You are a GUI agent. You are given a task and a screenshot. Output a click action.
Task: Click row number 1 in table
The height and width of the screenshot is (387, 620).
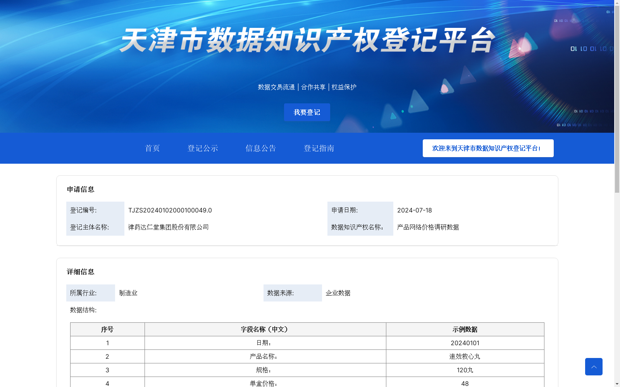[x=107, y=343]
